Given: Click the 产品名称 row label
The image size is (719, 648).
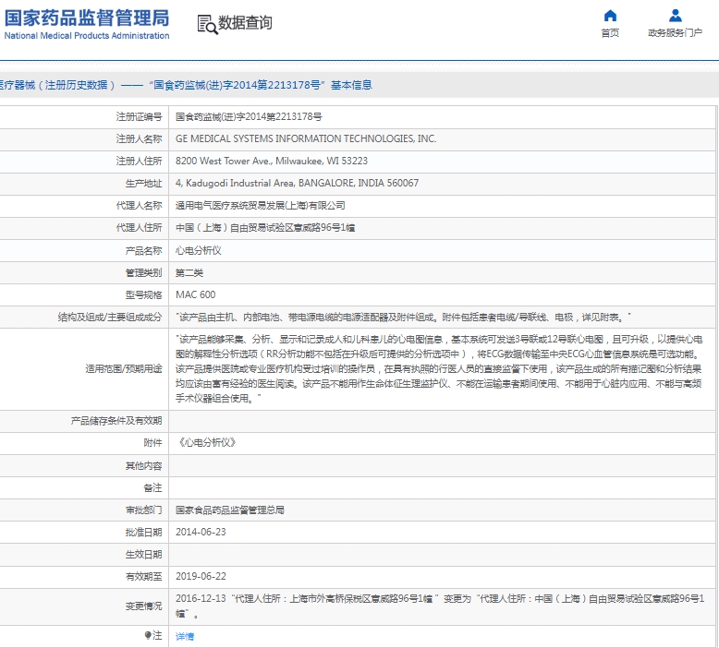Looking at the screenshot, I should pos(143,250).
